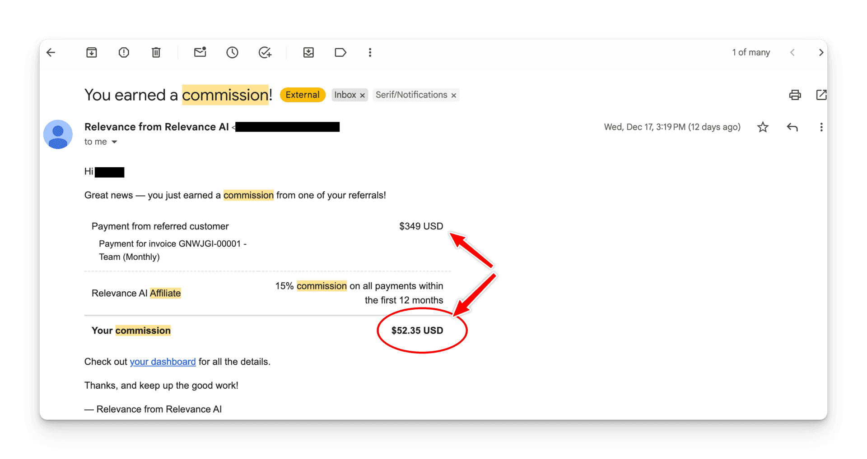Print the commission email
Screen dimensions: 867x459
pyautogui.click(x=795, y=95)
